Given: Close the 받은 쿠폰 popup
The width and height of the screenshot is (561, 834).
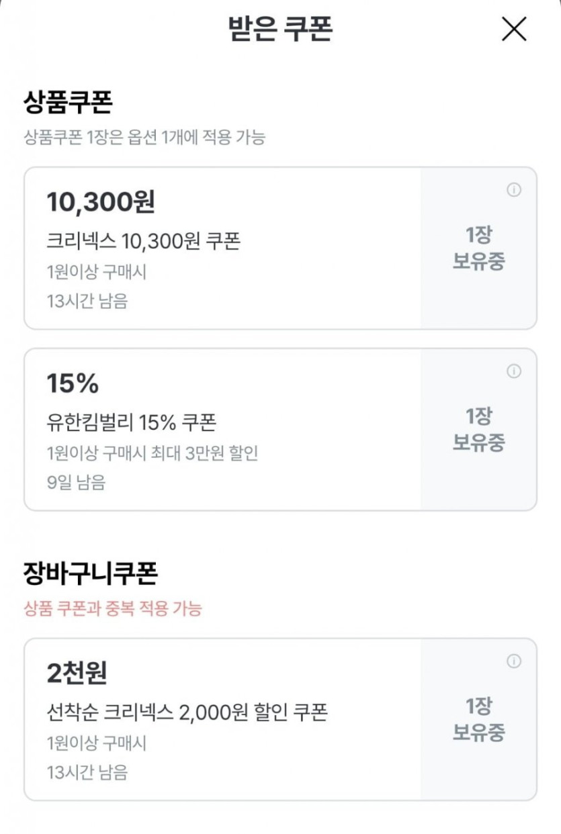Looking at the screenshot, I should coord(514,30).
